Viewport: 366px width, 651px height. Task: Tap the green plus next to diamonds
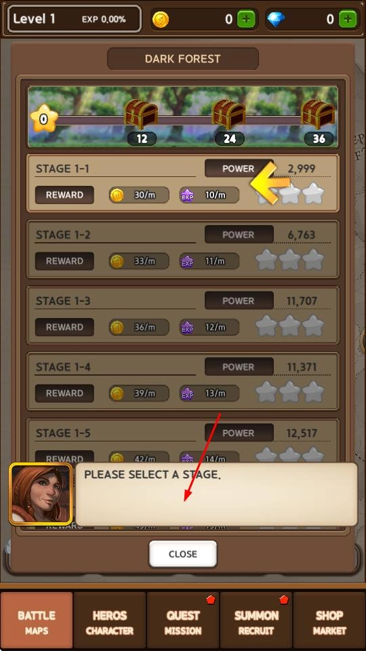348,19
